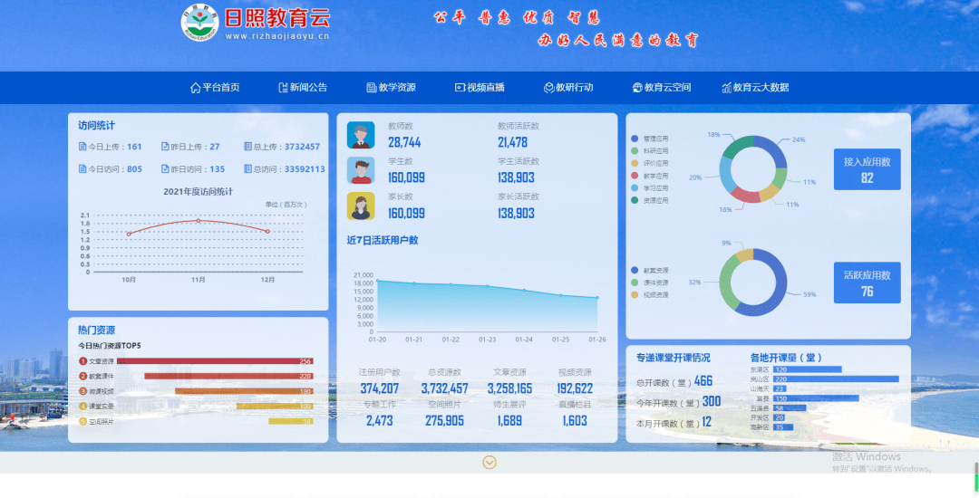Toggle 教案资源 legend entry
This screenshot has width=979, height=498.
[x=650, y=271]
